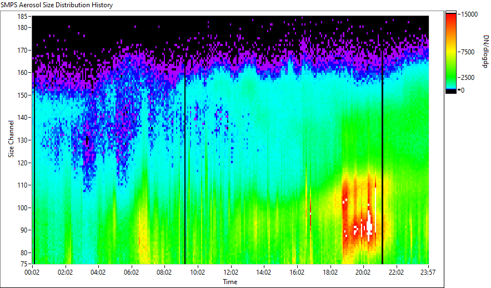Click the 02:02 time axis label
The width and height of the screenshot is (491, 288).
pos(65,272)
